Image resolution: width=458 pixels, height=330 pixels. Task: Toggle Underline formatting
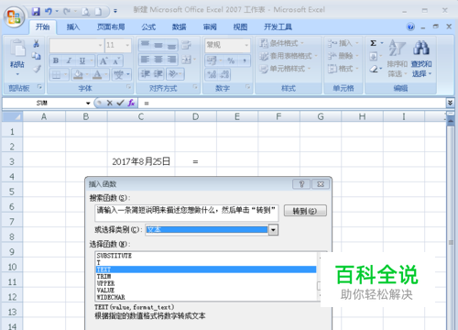point(82,60)
